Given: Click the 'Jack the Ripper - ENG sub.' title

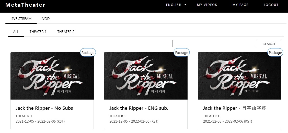Looking at the screenshot, I should (x=139, y=108).
